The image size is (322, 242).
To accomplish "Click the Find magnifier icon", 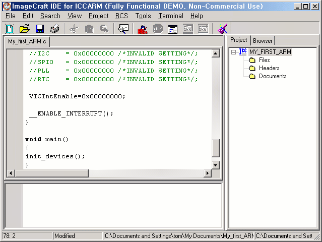I will point(123,29).
